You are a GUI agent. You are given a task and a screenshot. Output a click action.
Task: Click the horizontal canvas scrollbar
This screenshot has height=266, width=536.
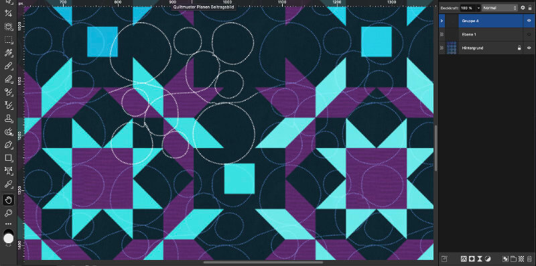(263, 263)
